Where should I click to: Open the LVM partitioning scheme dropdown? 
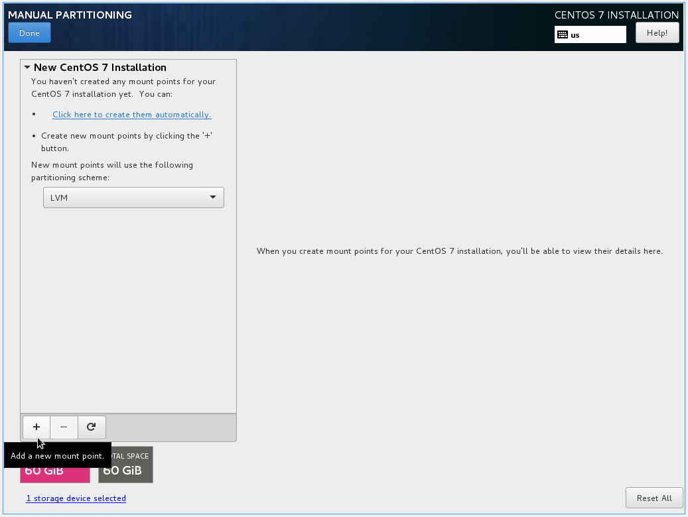(133, 198)
